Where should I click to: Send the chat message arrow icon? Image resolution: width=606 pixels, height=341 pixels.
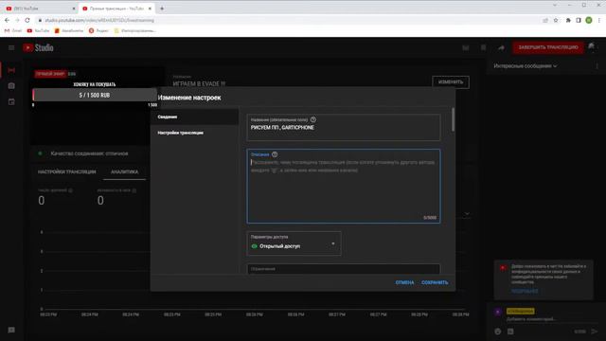pos(594,332)
